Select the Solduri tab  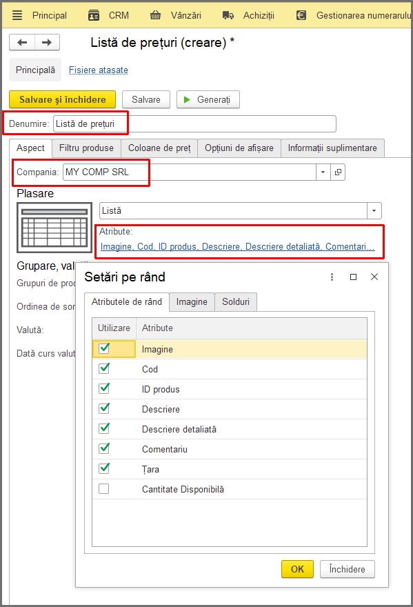pyautogui.click(x=236, y=302)
